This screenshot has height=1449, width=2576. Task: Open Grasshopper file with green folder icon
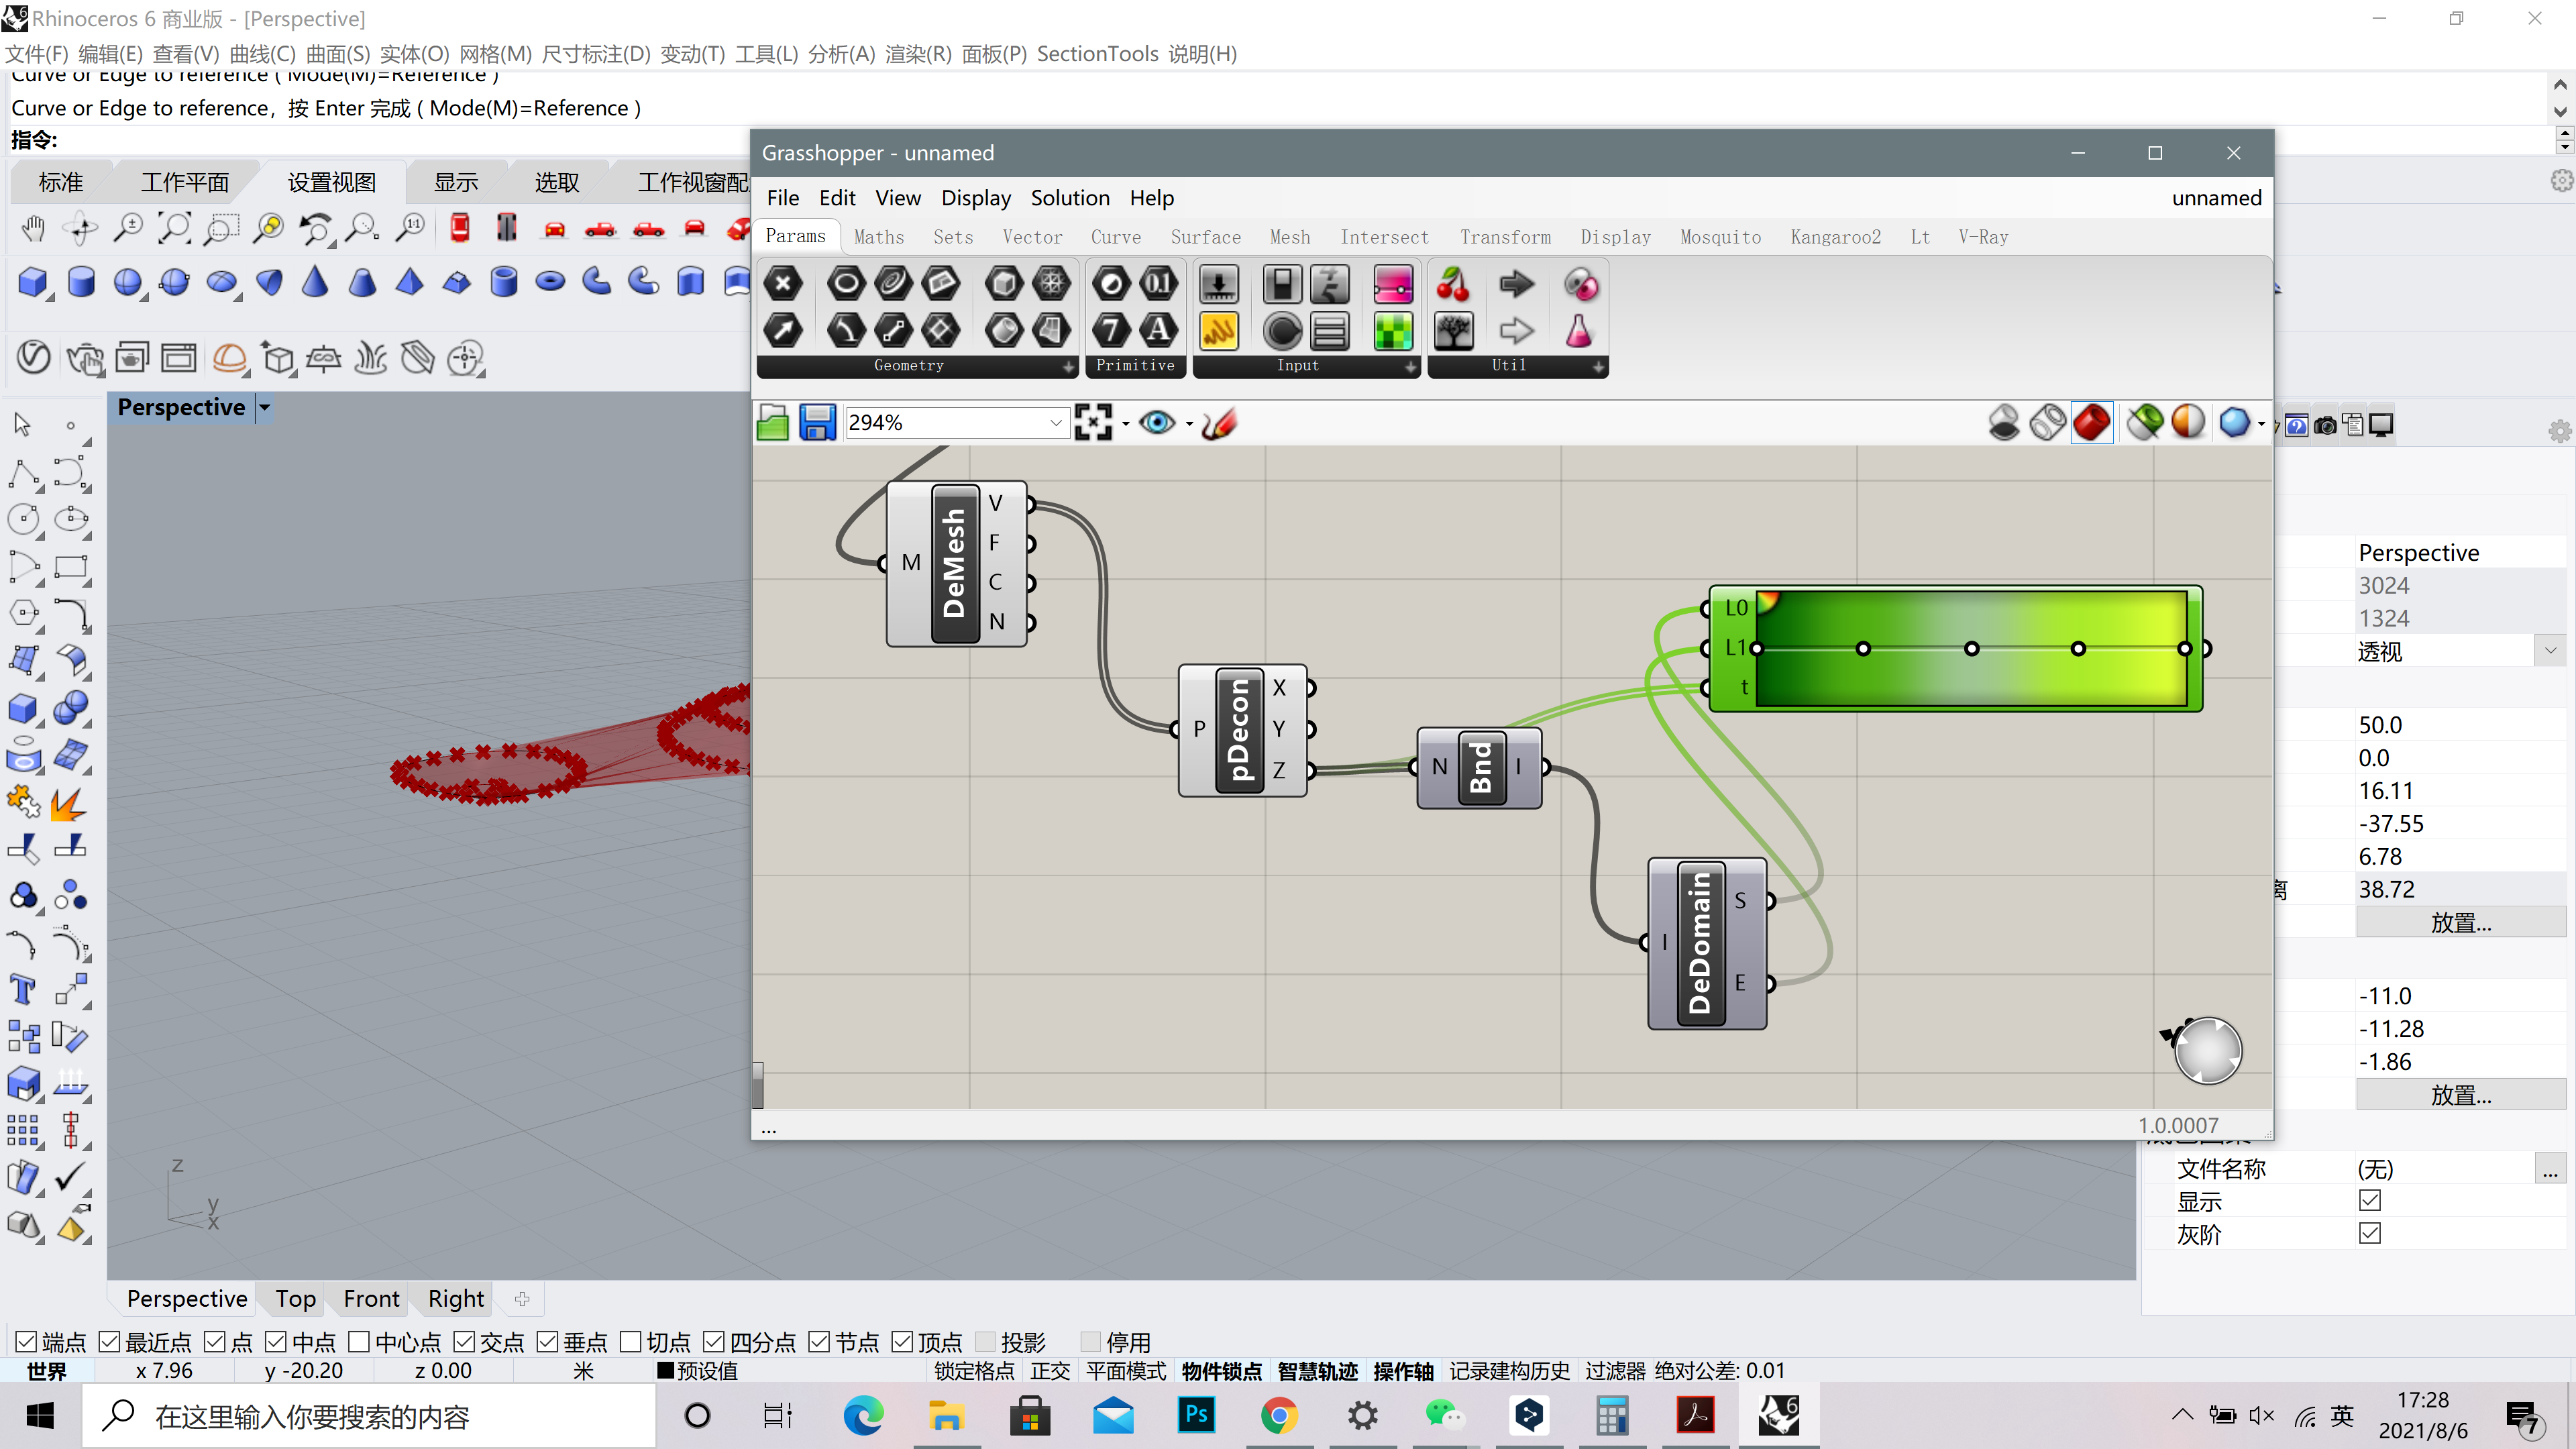tap(773, 423)
